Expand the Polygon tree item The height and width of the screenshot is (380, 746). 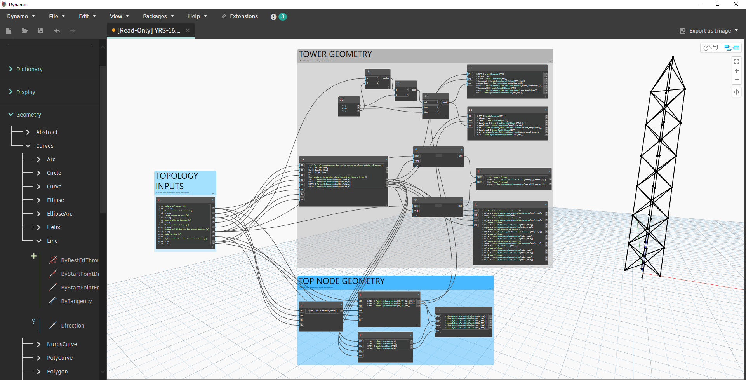[x=39, y=371]
